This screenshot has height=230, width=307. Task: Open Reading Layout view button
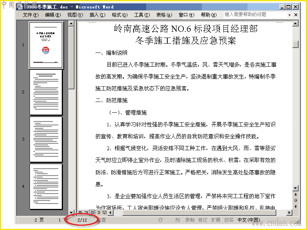pyautogui.click(x=104, y=212)
